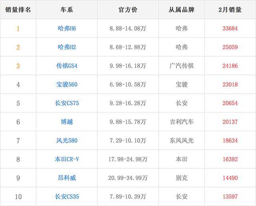Open the 博越 car series link
Image resolution: width=256 pixels, height=206 pixels.
[67, 122]
